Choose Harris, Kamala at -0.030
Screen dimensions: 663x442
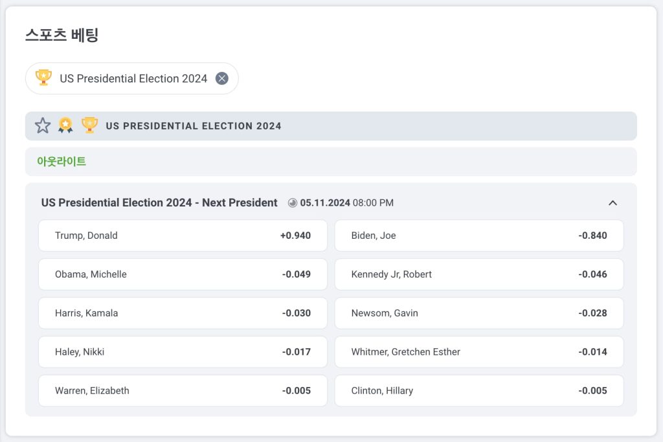tap(183, 313)
